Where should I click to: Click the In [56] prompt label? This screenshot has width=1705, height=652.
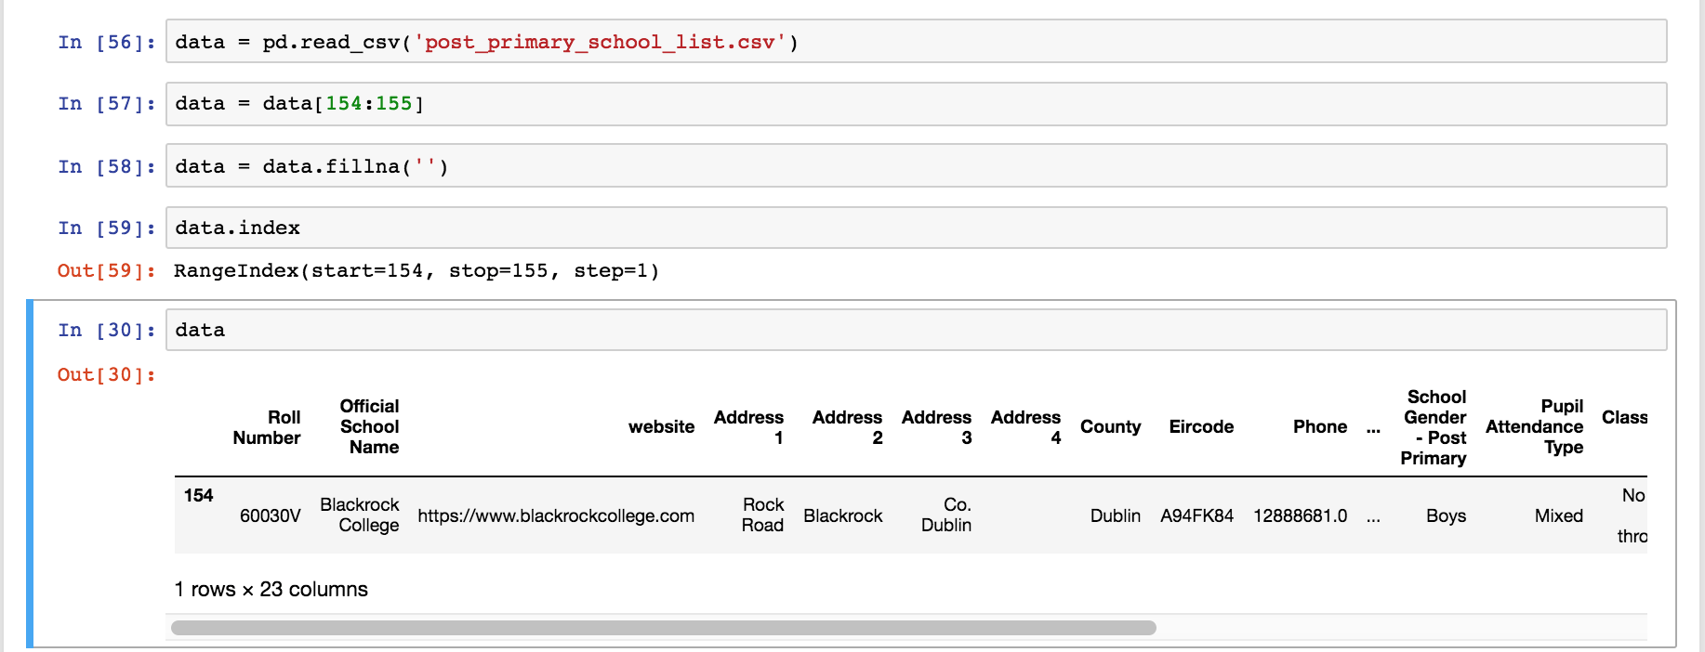pyautogui.click(x=106, y=43)
